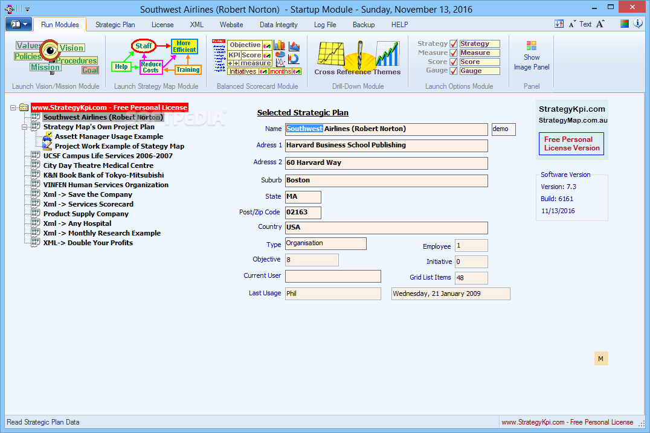The height and width of the screenshot is (433, 650).
Task: Select K&N Book Bank of Tokyo-Mitsubishi row
Action: click(x=104, y=175)
